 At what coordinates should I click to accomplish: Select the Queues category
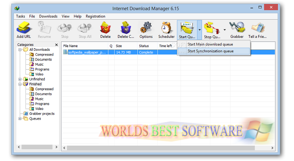[35, 119]
